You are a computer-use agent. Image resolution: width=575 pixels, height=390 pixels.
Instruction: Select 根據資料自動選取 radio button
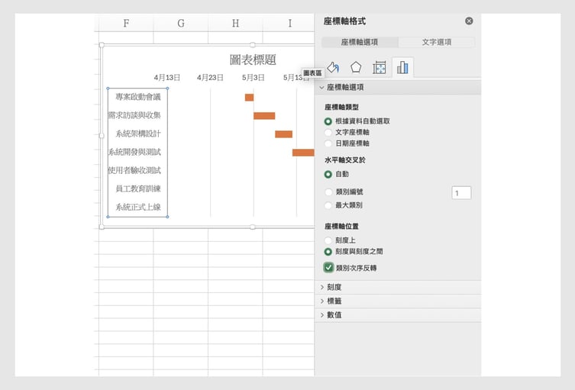[328, 121]
